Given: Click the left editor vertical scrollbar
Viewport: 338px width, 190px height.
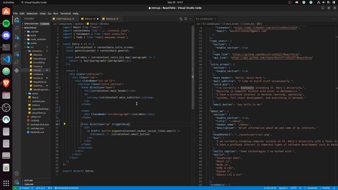Looking at the screenshot, I should (x=193, y=68).
